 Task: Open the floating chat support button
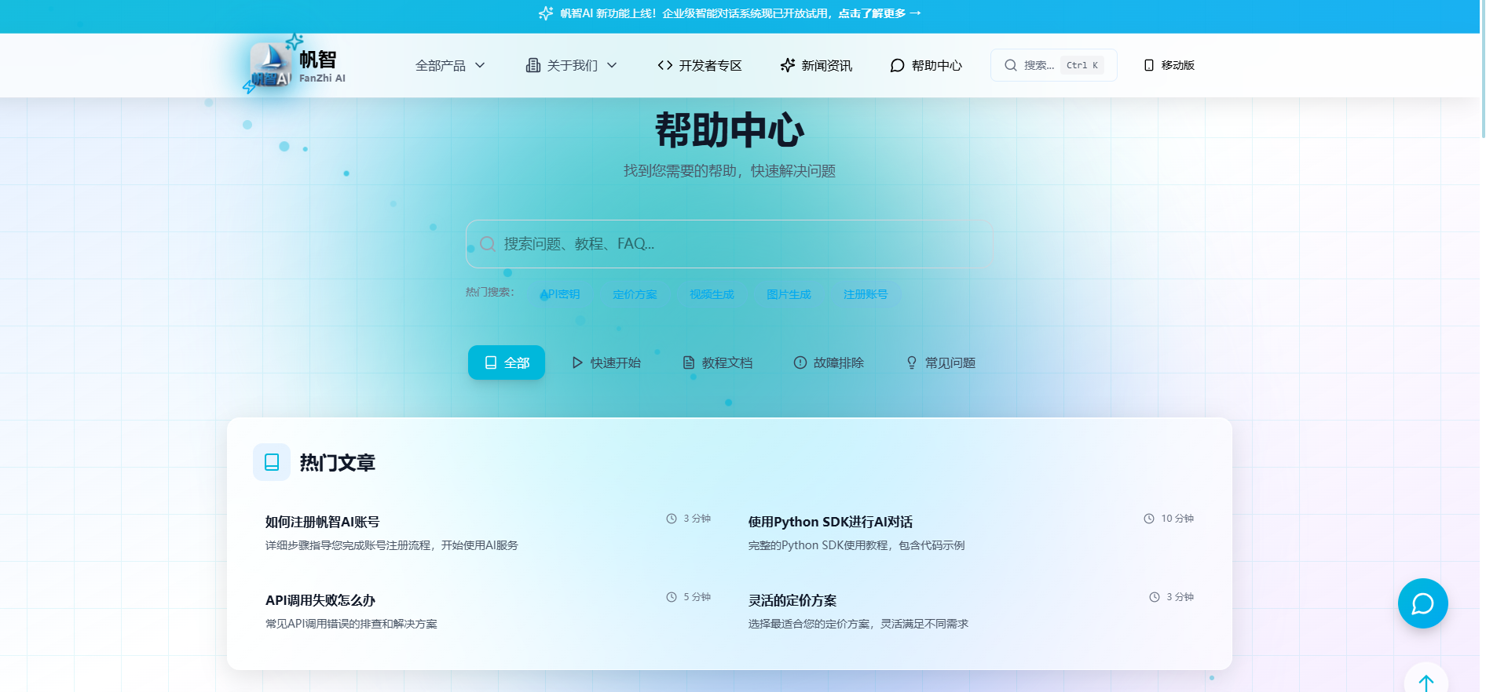pyautogui.click(x=1423, y=603)
